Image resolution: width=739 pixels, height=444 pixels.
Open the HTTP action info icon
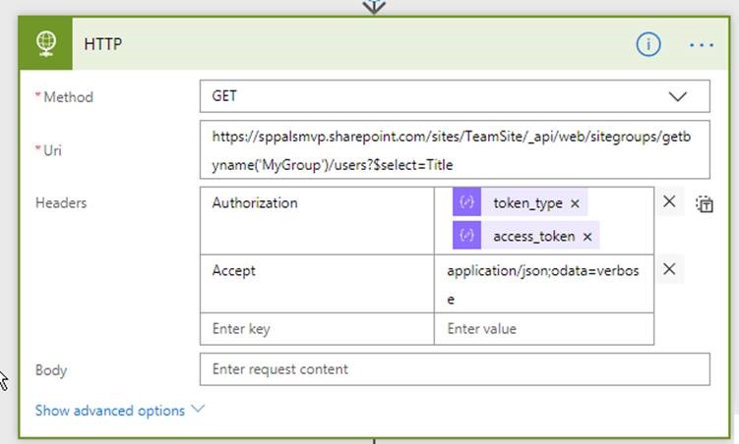pyautogui.click(x=648, y=44)
